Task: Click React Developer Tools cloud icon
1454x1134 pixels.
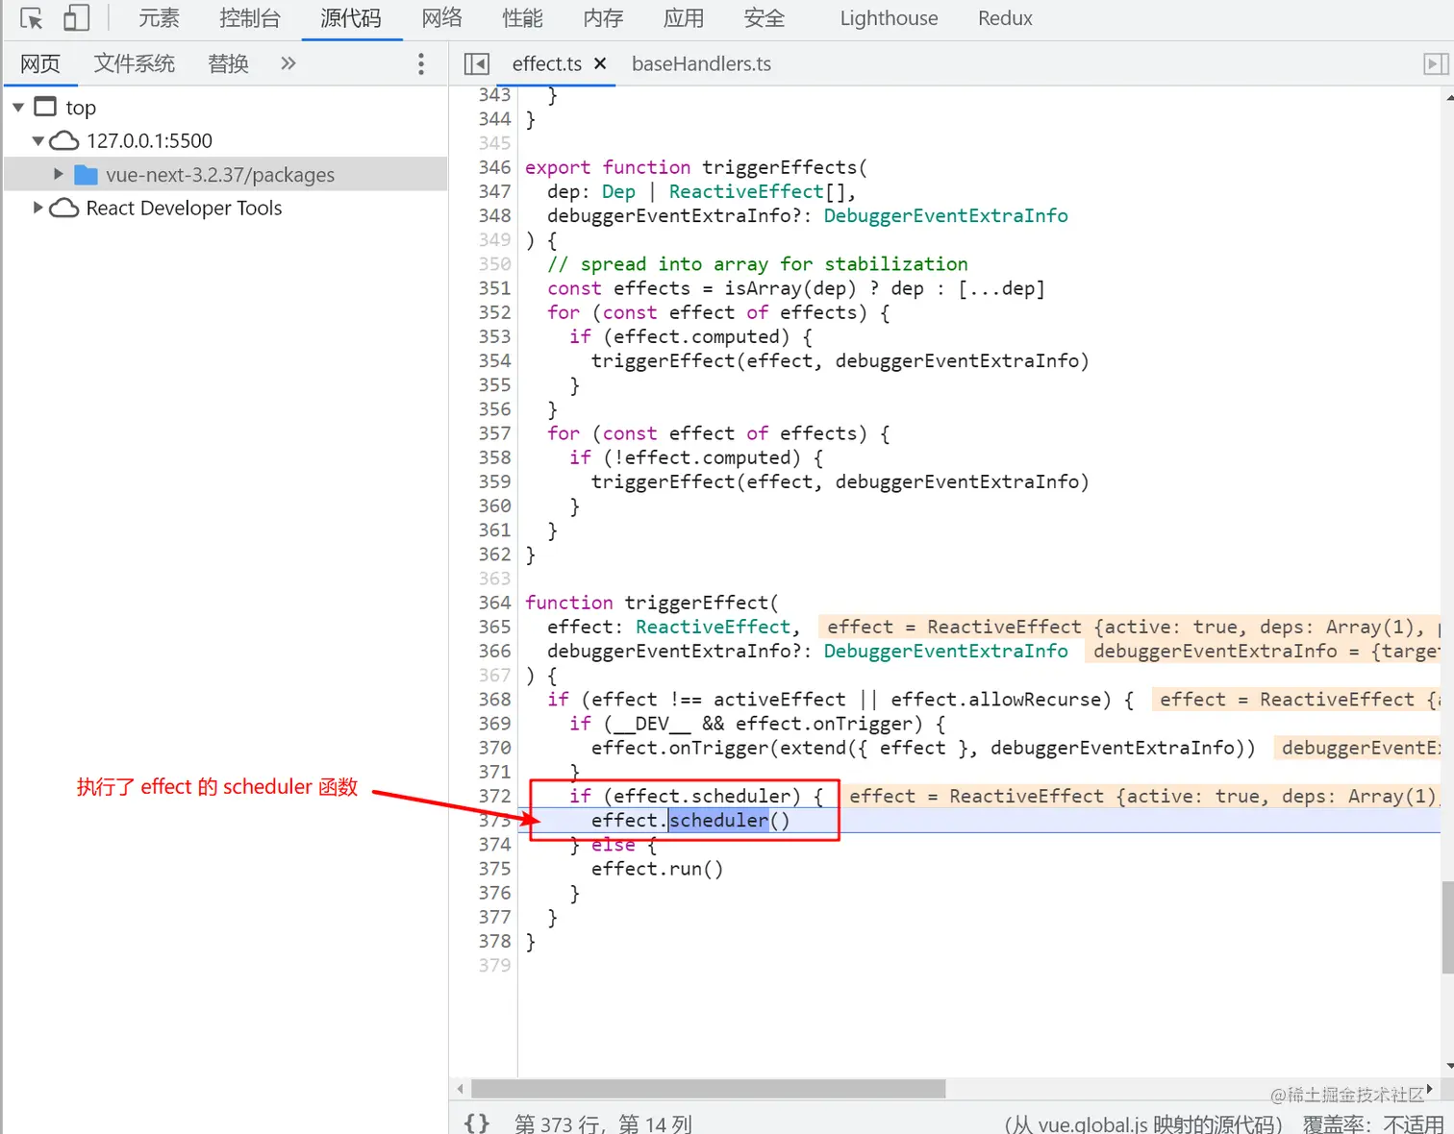Action: point(63,208)
